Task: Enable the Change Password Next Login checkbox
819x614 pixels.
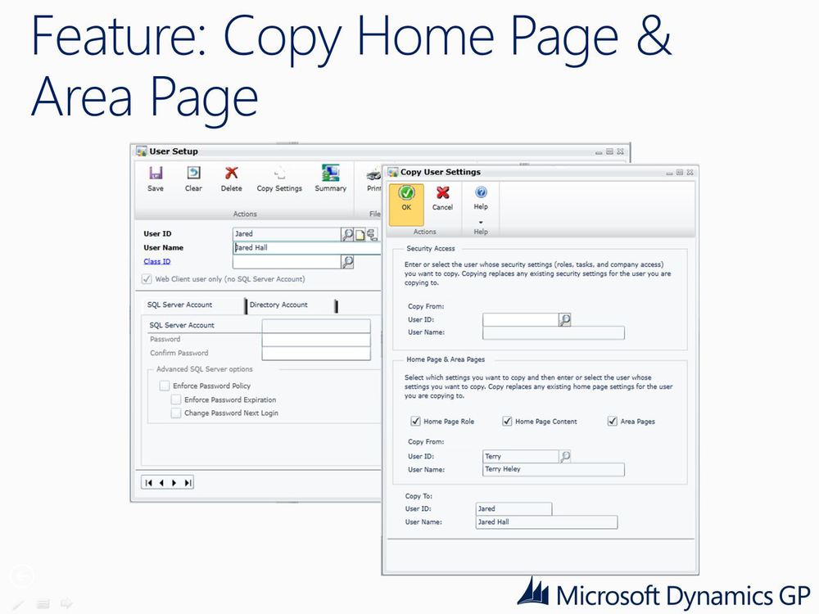Action: [x=176, y=413]
